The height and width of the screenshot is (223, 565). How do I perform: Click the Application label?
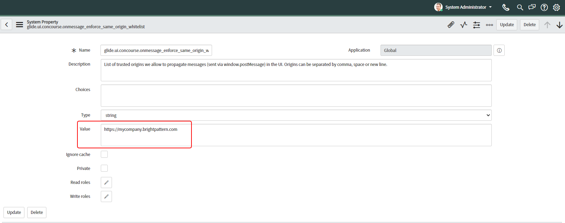coord(359,50)
